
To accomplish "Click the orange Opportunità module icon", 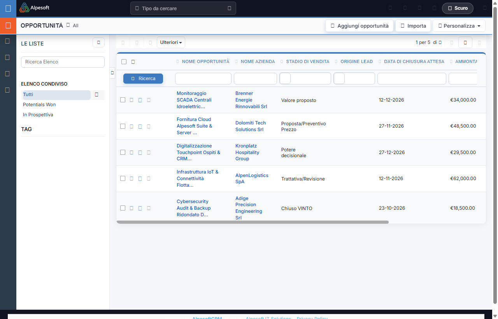I will tap(8, 26).
